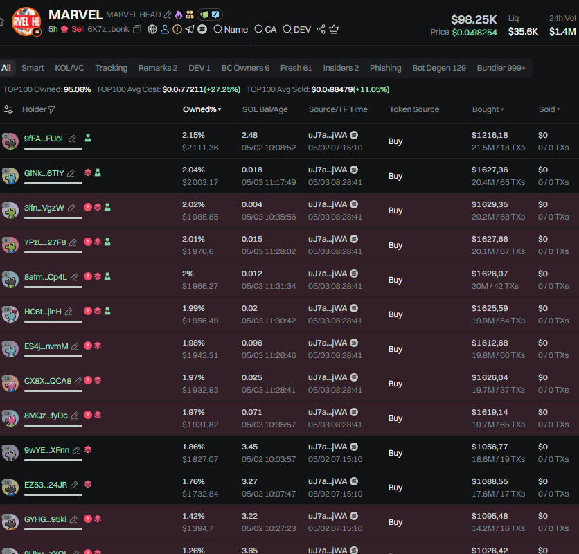579x554 pixels.
Task: Open the Fresh 61 tab
Action: coord(296,68)
